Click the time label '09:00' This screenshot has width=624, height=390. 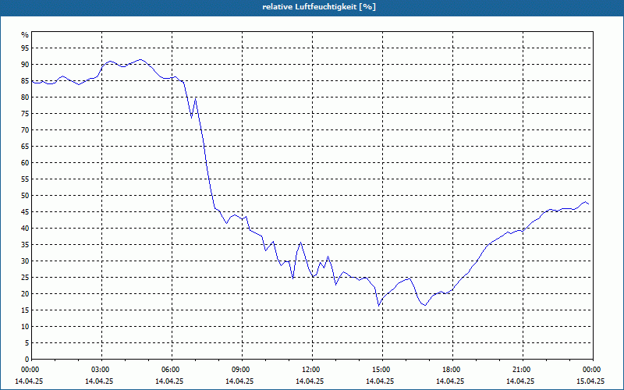pyautogui.click(x=242, y=370)
